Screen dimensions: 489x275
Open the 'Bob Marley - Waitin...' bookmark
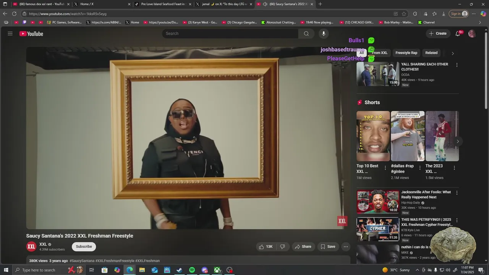pyautogui.click(x=396, y=23)
